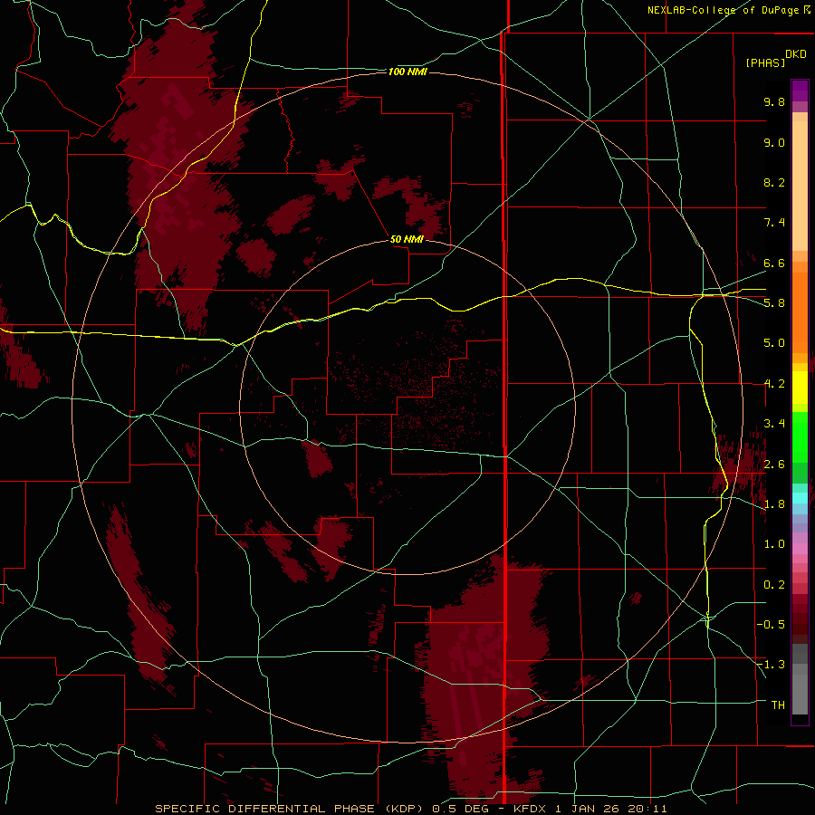The width and height of the screenshot is (815, 815).
Task: Click the TH threshold legend label
Action: (778, 705)
